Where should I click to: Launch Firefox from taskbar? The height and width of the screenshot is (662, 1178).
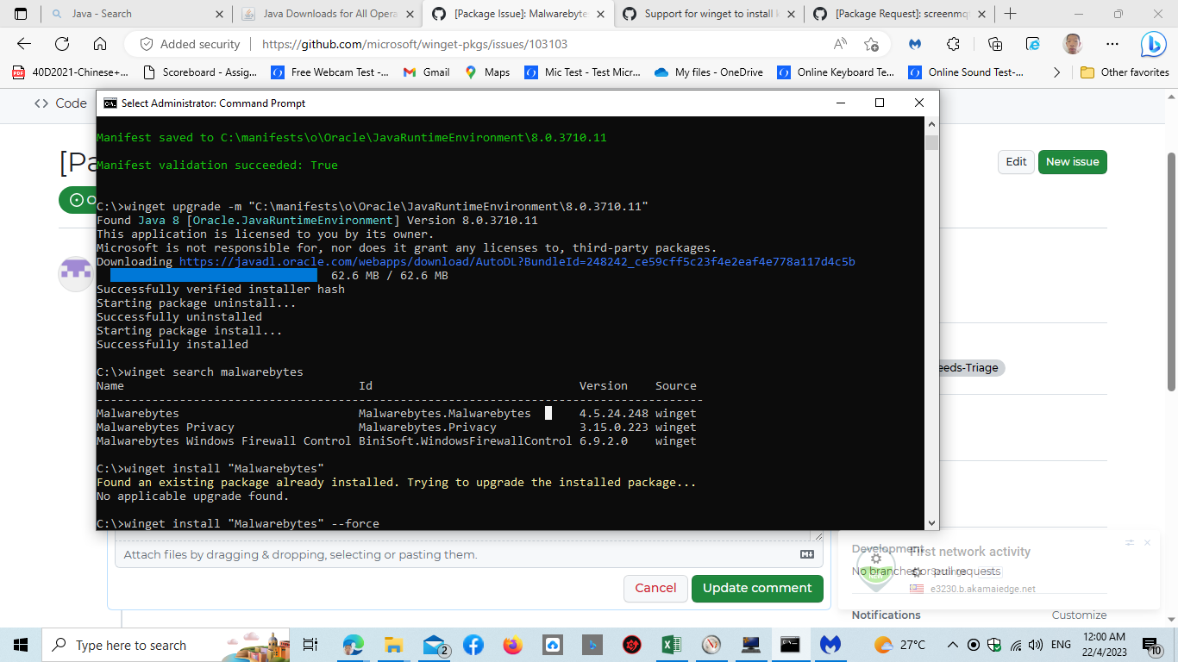(513, 645)
